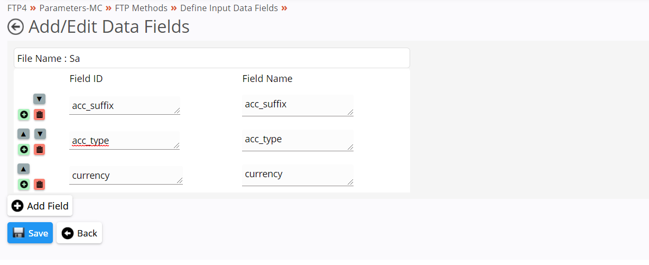Move acc_type row down with arrow
649x265 pixels.
pos(40,134)
